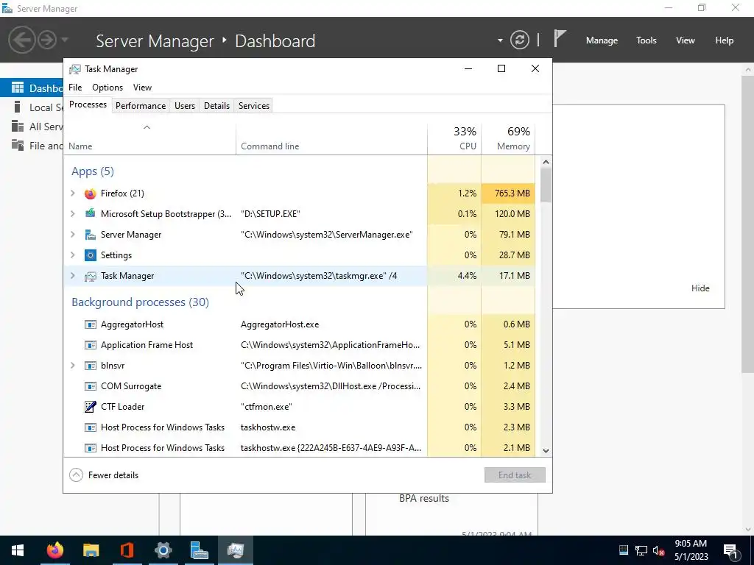This screenshot has width=754, height=565.
Task: Switch to the Details tab
Action: [216, 106]
